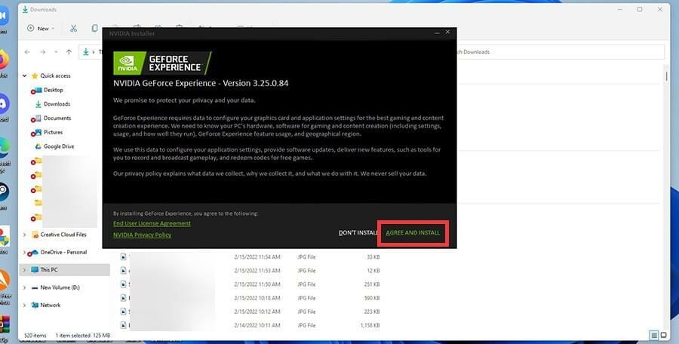Switch Explorer to large icons view
Viewport: 679px width, 344px height.
click(x=663, y=336)
